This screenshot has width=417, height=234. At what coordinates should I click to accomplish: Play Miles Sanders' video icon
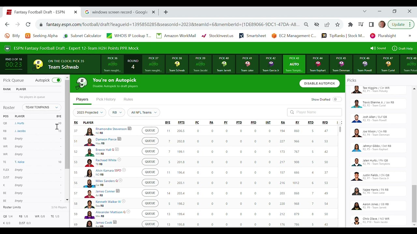point(121,181)
